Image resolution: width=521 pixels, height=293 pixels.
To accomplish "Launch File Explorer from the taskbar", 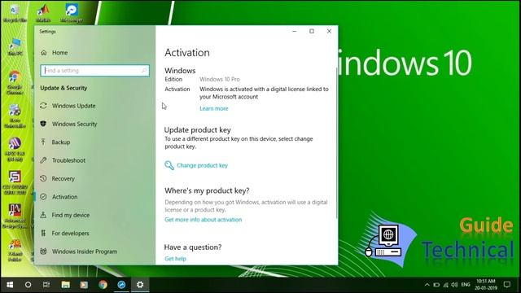I will click(x=65, y=285).
